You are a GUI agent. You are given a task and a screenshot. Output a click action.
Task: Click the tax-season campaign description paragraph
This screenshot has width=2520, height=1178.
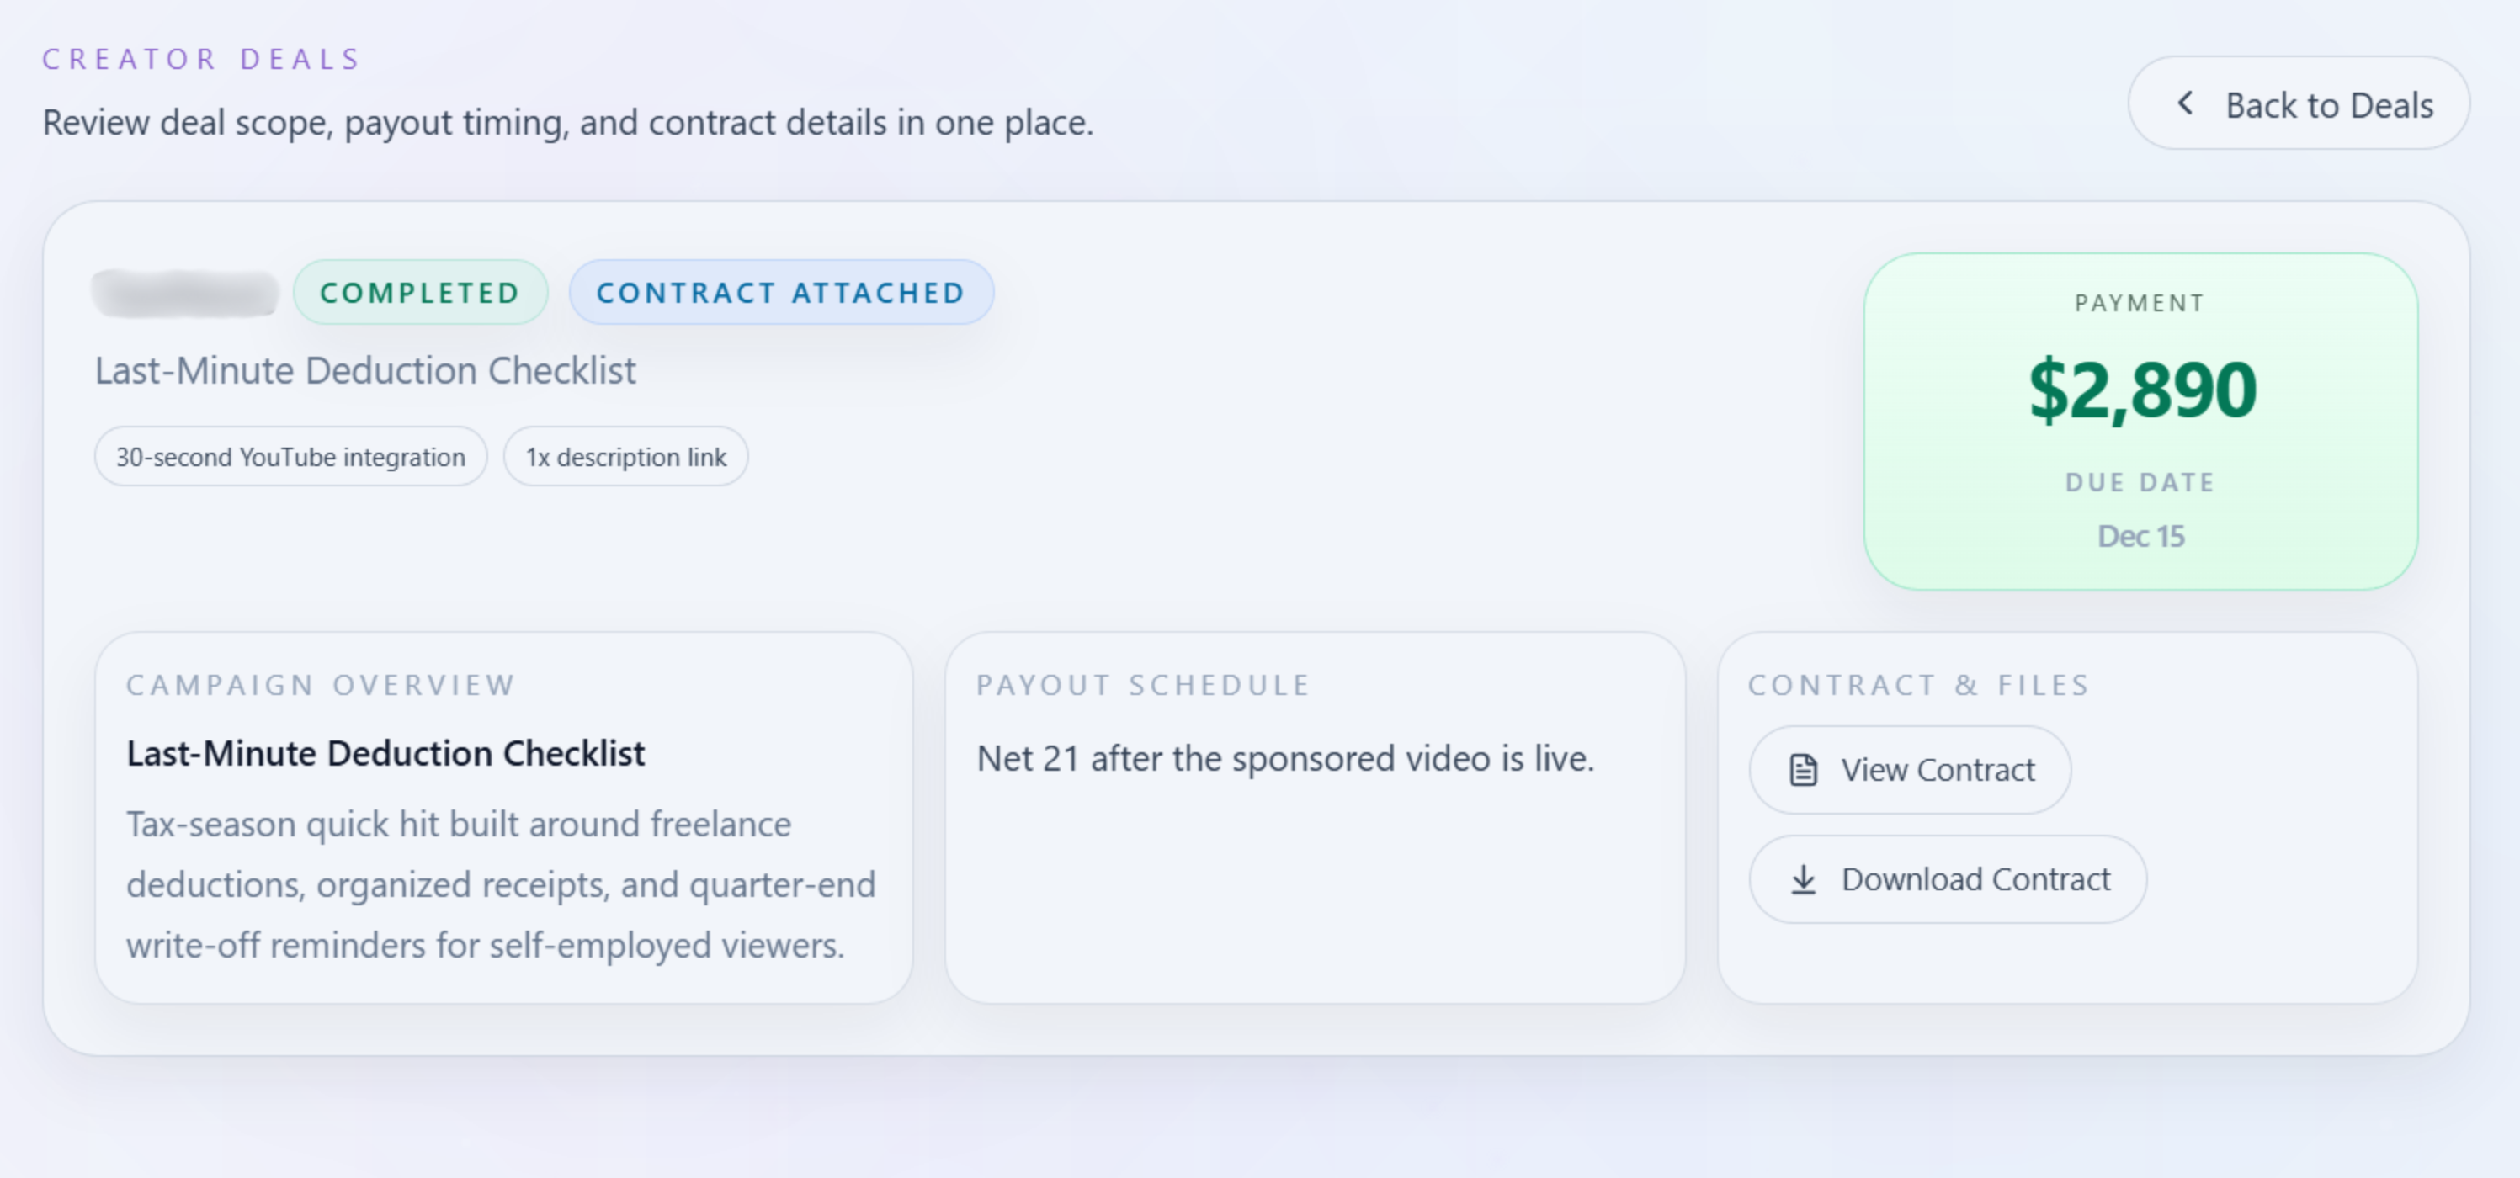click(500, 883)
